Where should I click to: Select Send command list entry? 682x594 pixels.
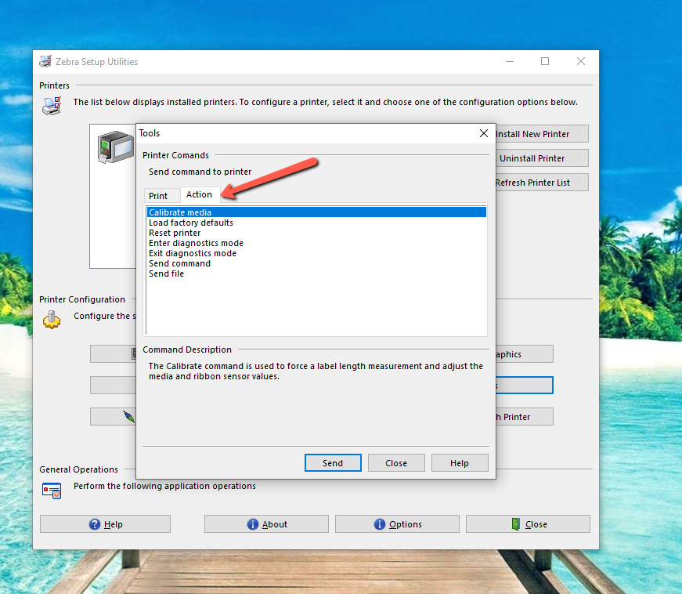click(x=179, y=263)
